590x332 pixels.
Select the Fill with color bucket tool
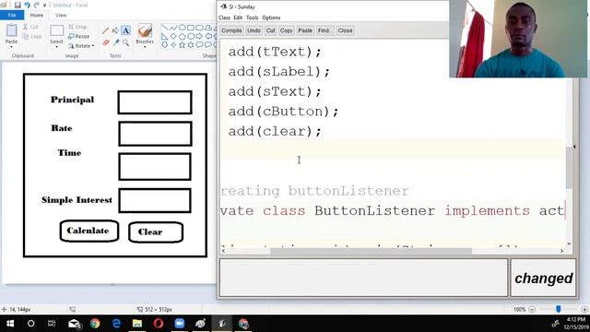pyautogui.click(x=115, y=30)
